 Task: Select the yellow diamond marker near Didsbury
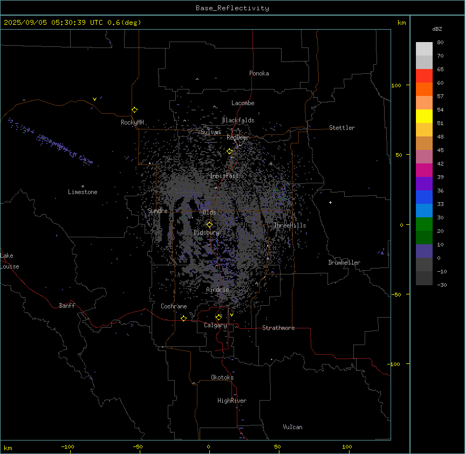coord(209,225)
